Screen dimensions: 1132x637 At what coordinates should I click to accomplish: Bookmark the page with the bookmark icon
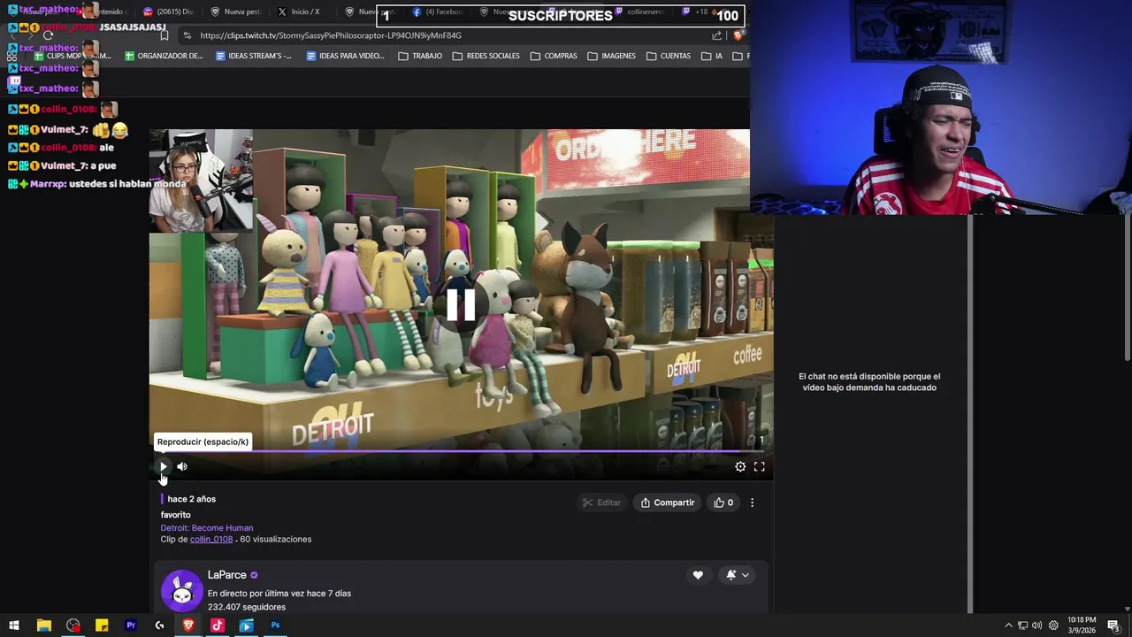click(164, 35)
